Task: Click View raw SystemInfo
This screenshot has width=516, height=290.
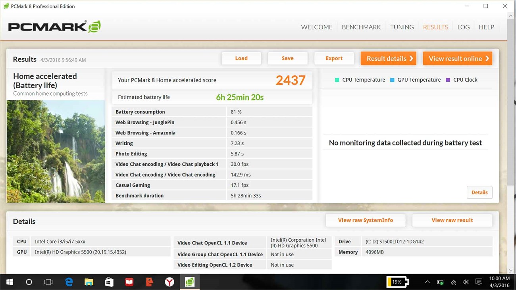Action: coord(365,220)
